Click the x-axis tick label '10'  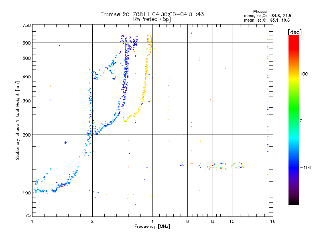pos(232,221)
